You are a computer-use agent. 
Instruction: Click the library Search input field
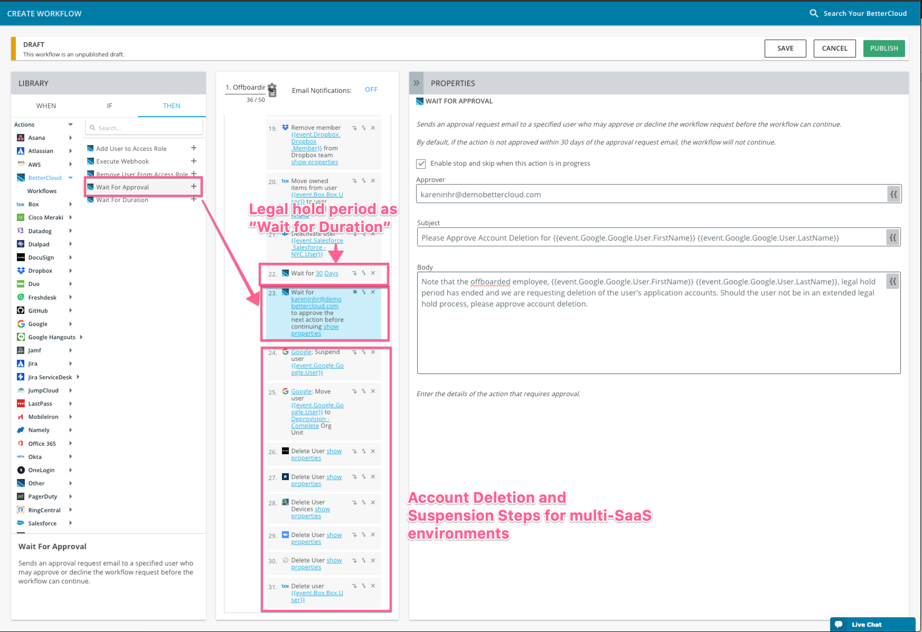coord(144,128)
